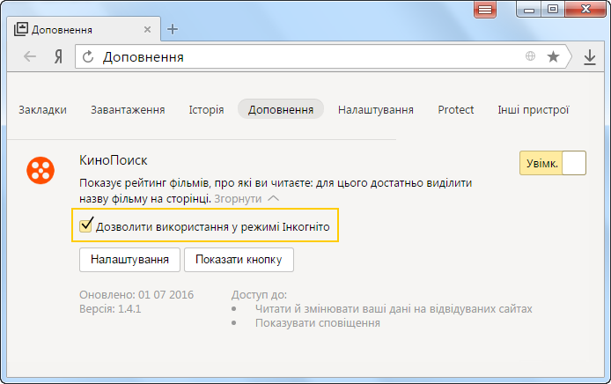Click Читати й змінювати ваші дані text

pos(394,309)
